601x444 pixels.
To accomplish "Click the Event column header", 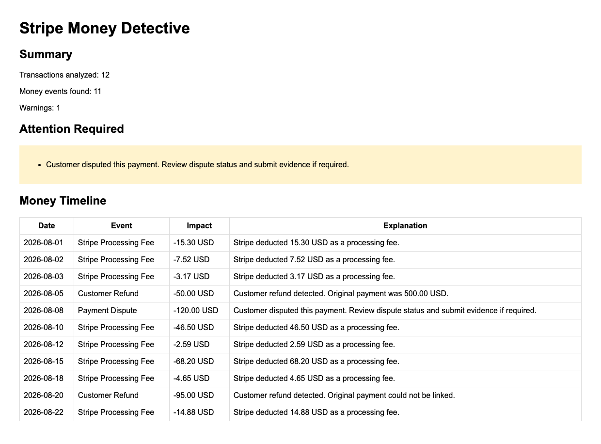I will click(122, 226).
